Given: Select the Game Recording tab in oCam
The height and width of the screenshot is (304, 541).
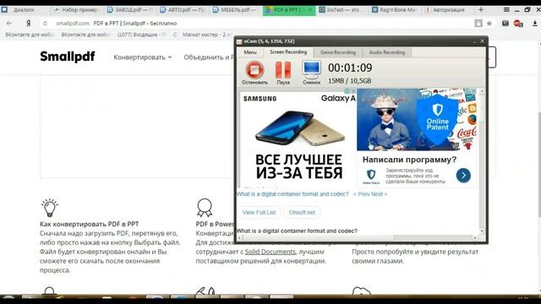Looking at the screenshot, I should (x=338, y=52).
